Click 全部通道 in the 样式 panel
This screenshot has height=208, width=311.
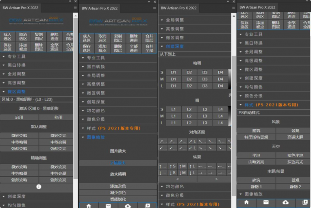[291, 25]
